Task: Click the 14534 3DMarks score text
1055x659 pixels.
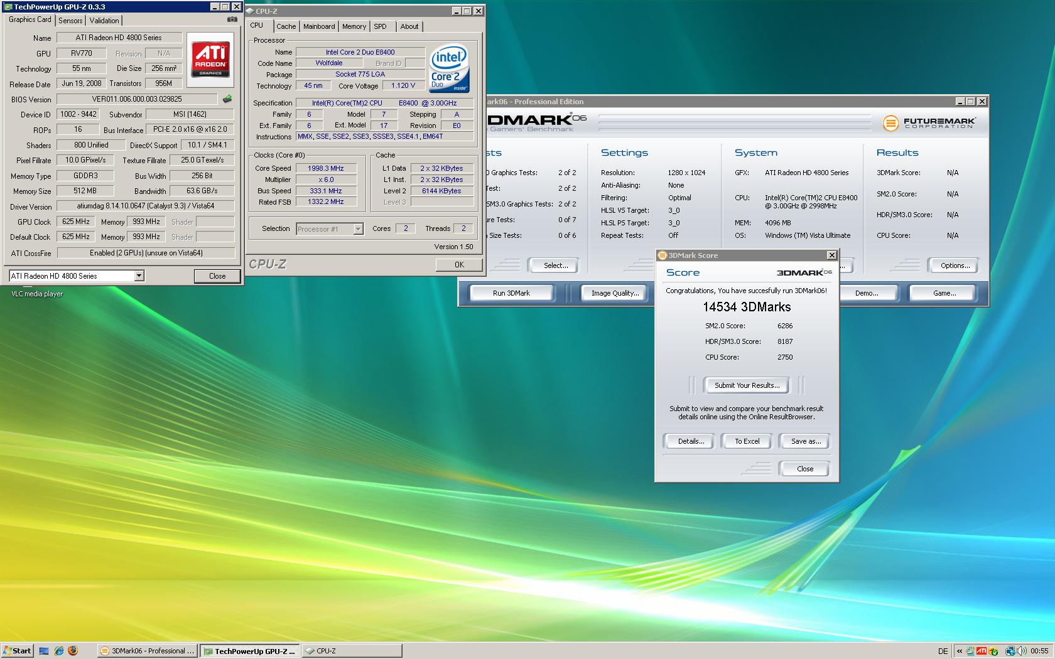Action: pos(747,307)
